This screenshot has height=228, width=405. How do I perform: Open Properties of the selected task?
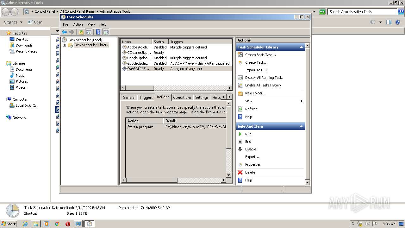(253, 164)
